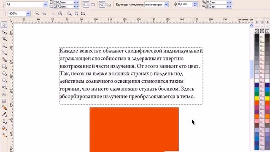
Task: Select the Interactive Blend tool
Action: 4,108
